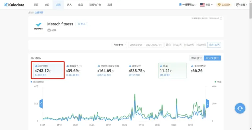This screenshot has height=130, width=252.
Task: Click the calendar icon in the date range
Action: pos(161,45)
